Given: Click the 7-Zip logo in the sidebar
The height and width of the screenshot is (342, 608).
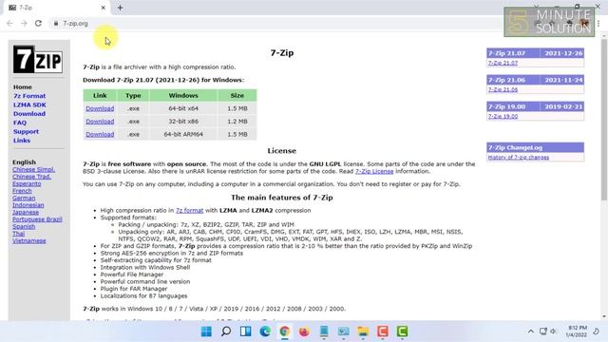Looking at the screenshot, I should [x=38, y=59].
